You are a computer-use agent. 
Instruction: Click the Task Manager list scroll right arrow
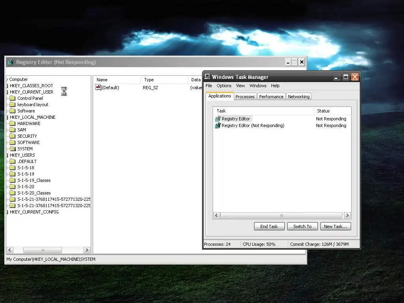click(x=347, y=215)
